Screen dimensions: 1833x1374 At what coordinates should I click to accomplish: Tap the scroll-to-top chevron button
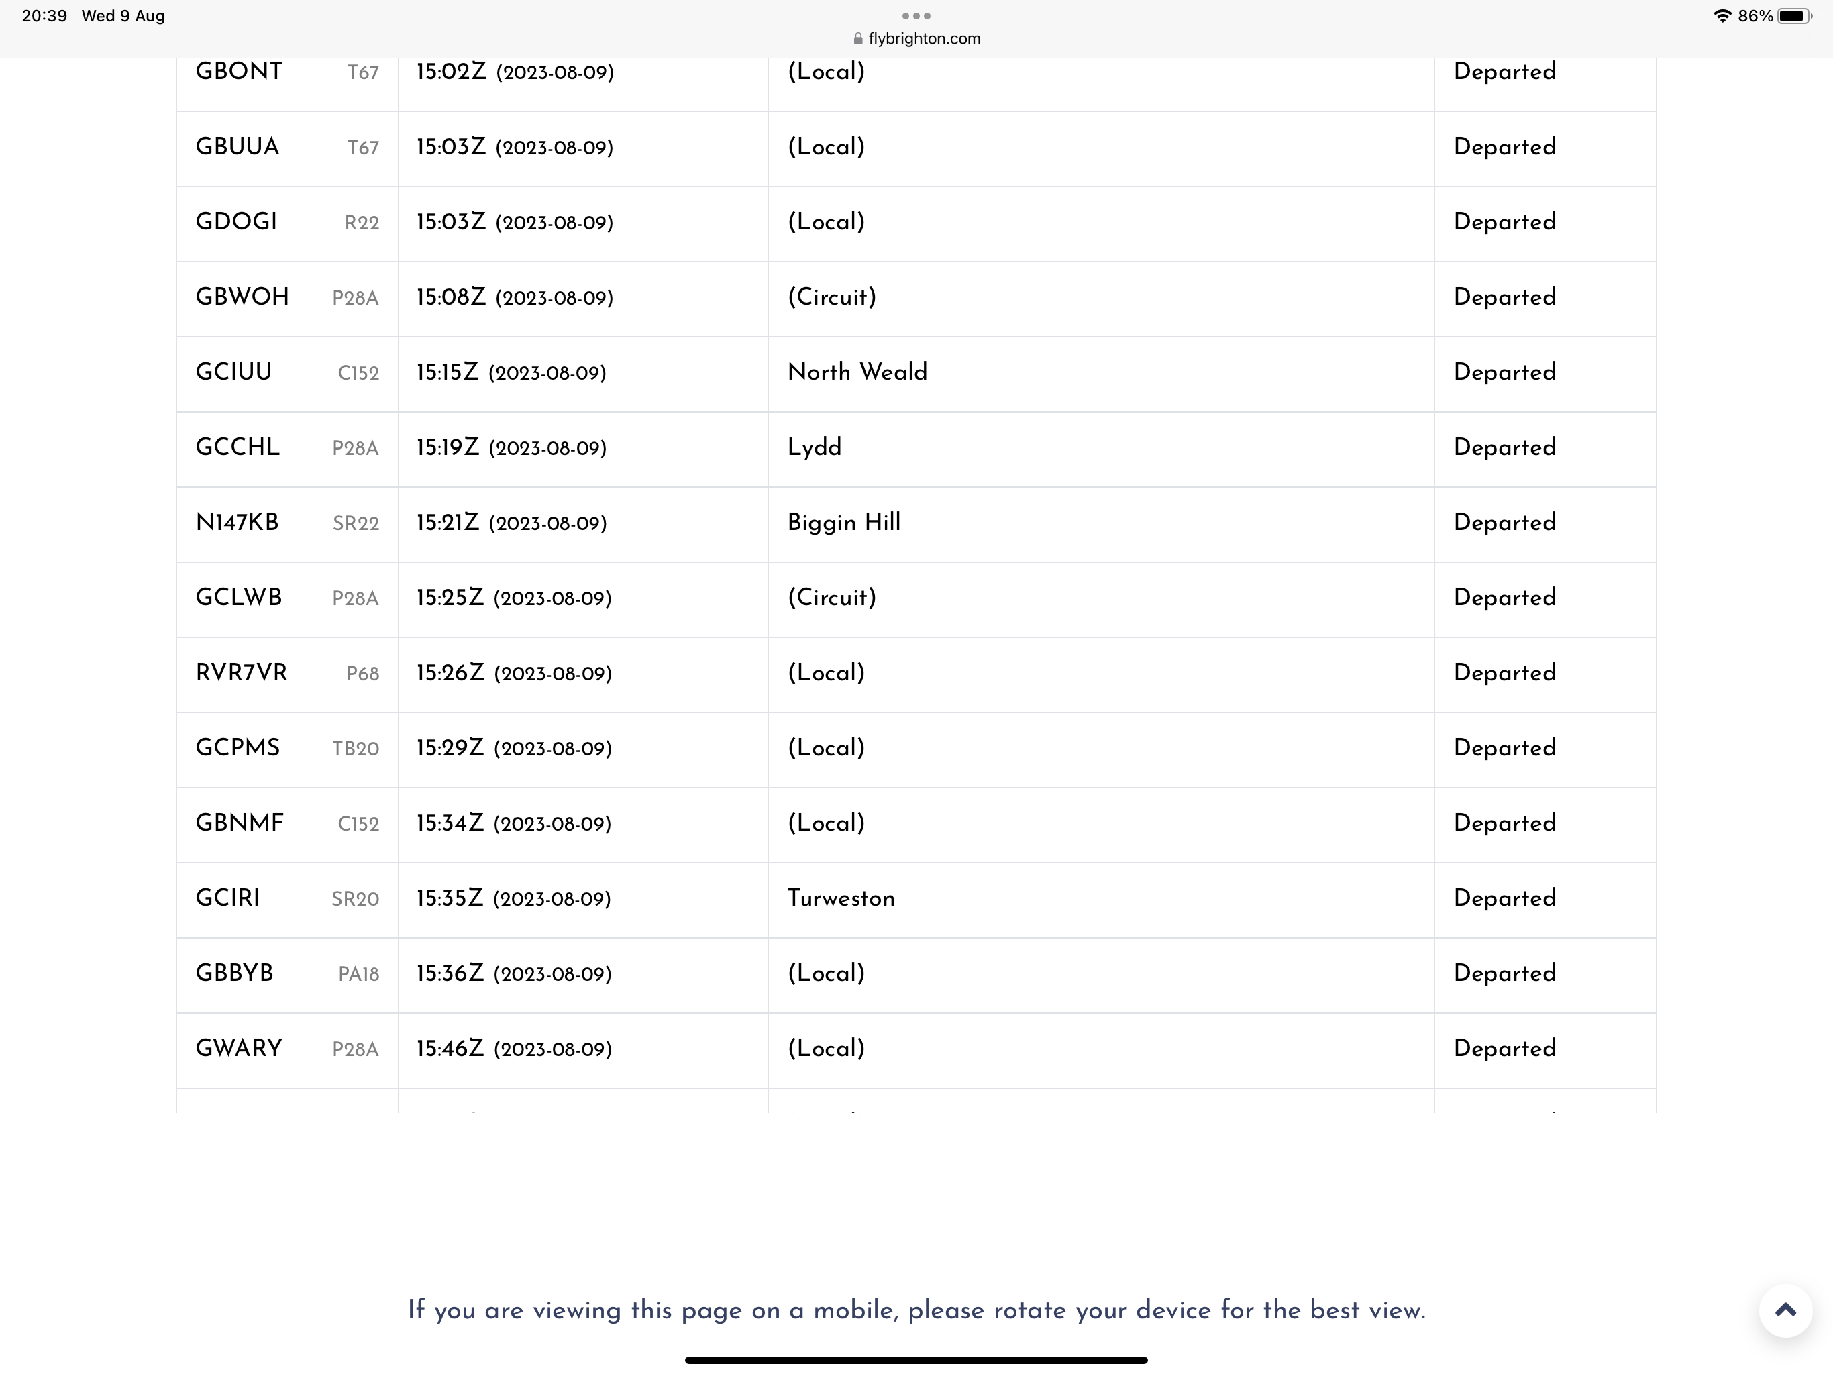1785,1310
